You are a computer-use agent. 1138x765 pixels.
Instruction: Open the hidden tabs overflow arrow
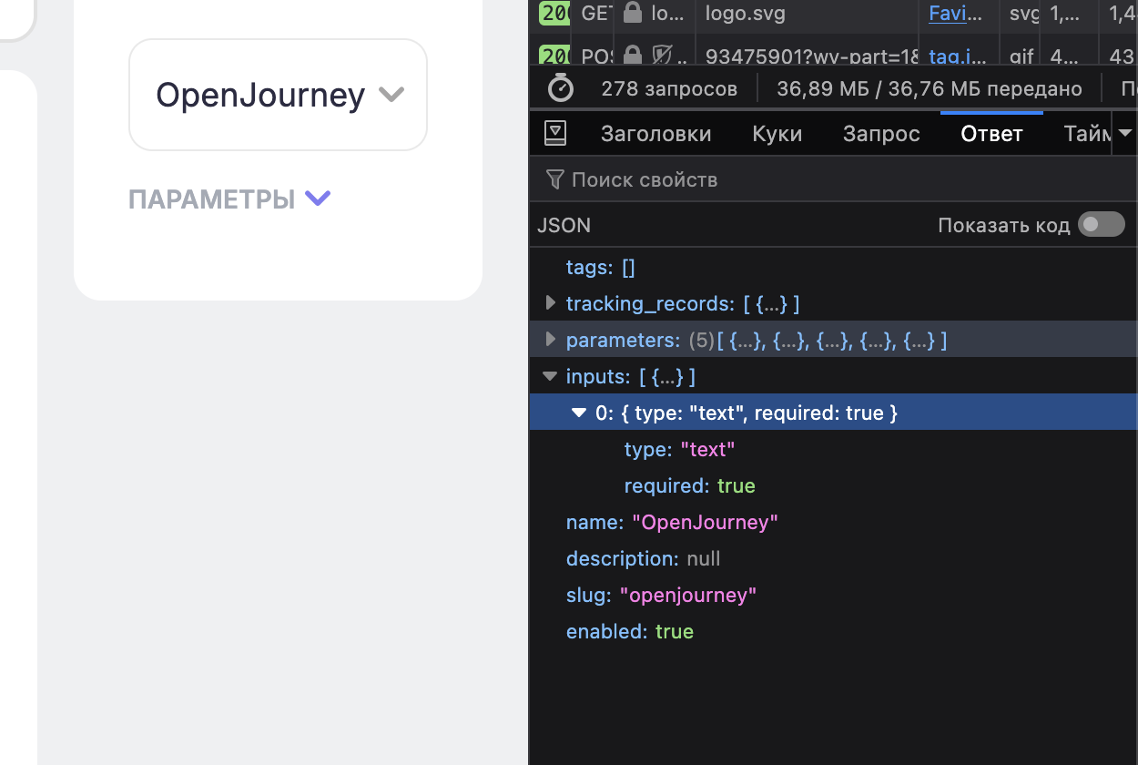(x=1125, y=134)
